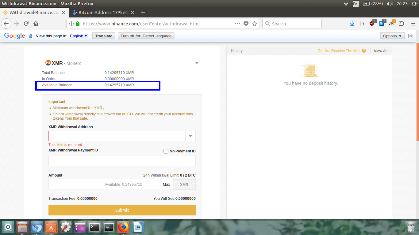
Task: Bookmark this page with the star
Action: [254, 24]
